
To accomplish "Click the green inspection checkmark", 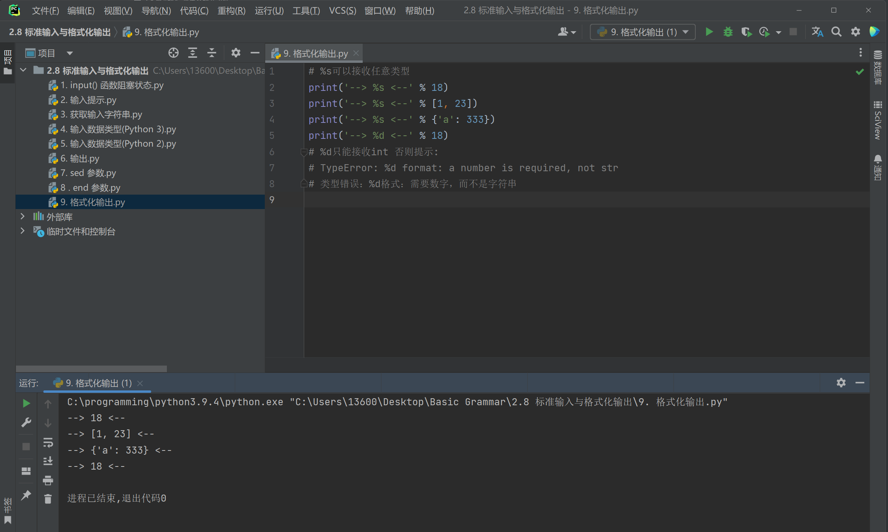I will [860, 72].
